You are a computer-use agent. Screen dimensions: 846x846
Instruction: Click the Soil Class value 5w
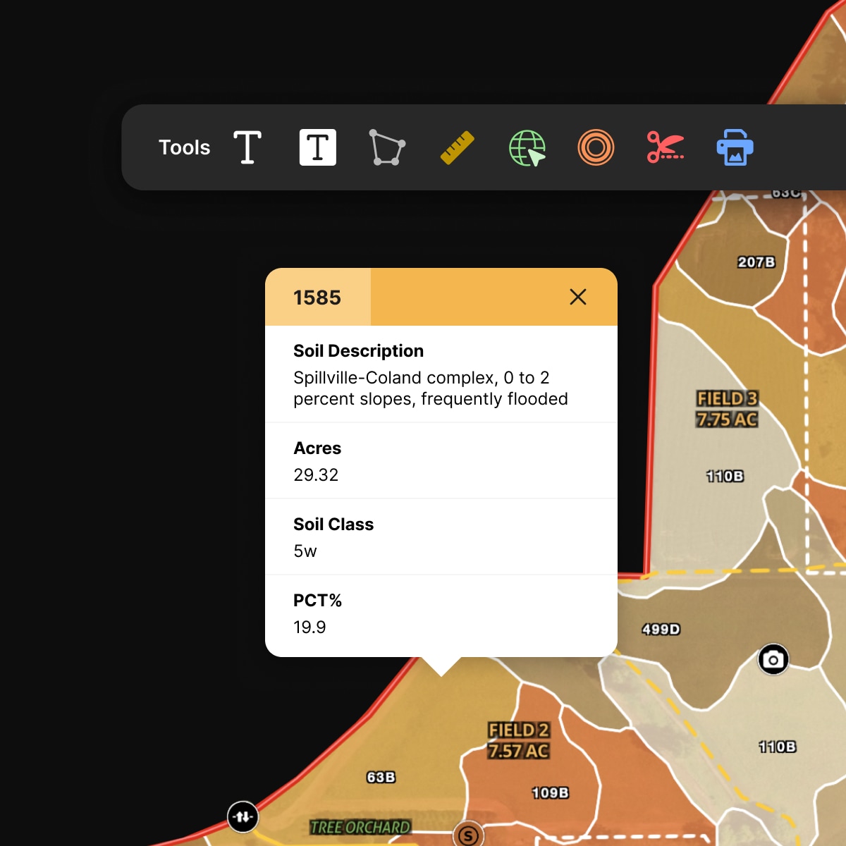(305, 551)
